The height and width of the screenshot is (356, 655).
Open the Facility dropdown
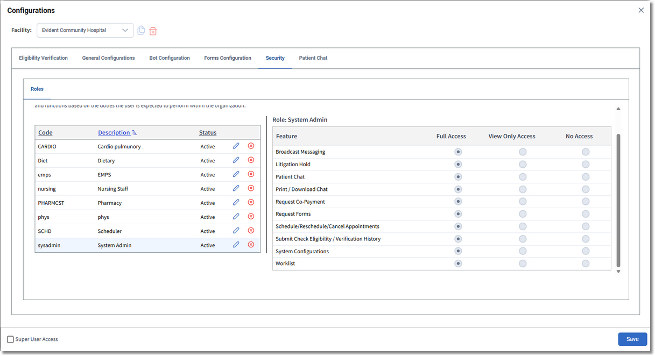(85, 31)
